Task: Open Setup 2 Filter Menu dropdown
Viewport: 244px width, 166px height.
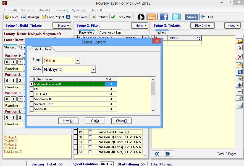Action: click(139, 26)
